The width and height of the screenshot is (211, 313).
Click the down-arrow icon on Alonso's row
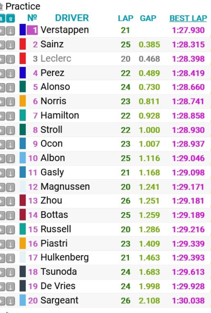click(x=10, y=87)
